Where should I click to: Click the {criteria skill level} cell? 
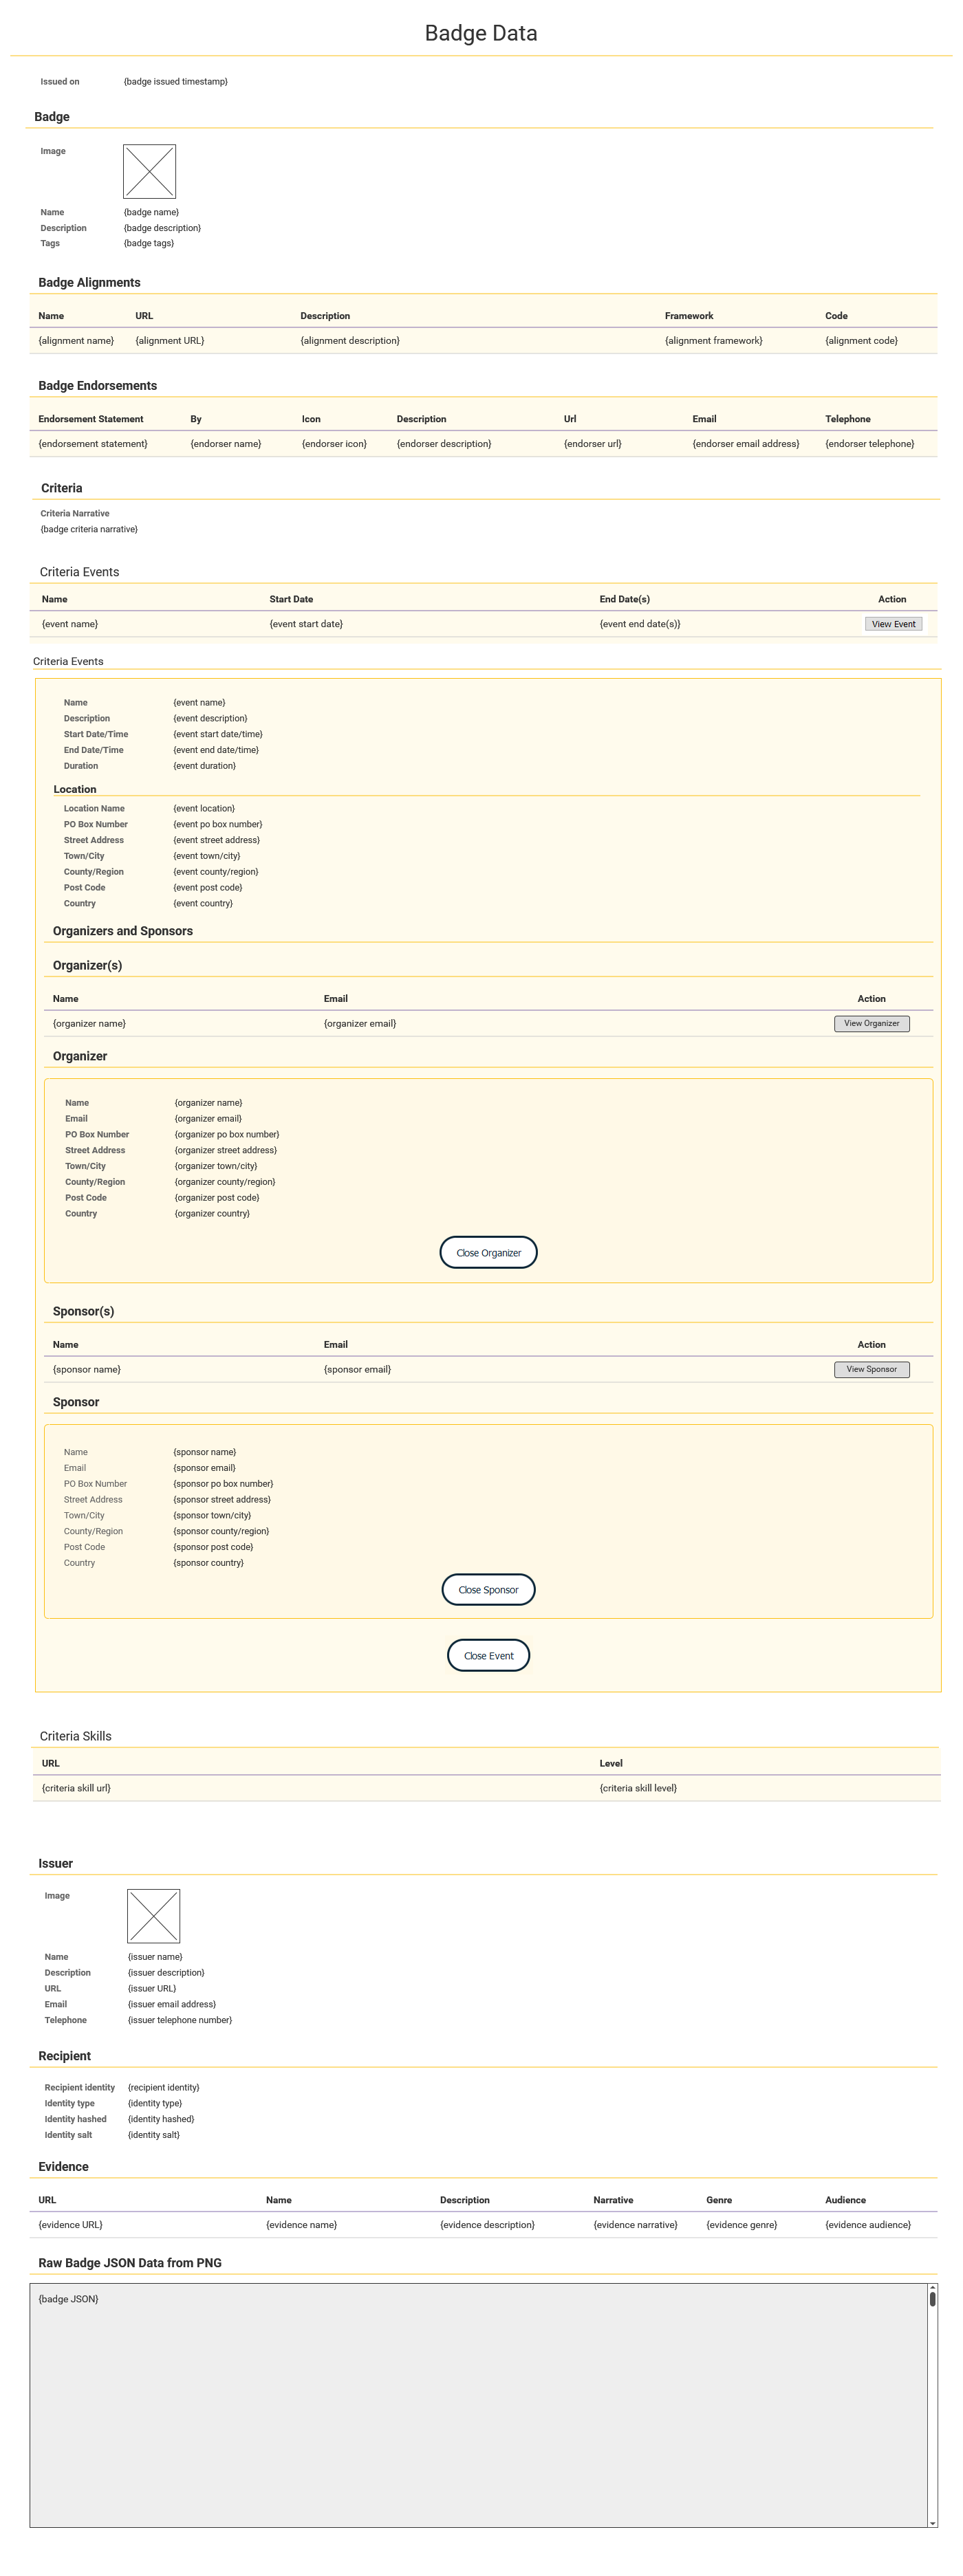tap(638, 1788)
